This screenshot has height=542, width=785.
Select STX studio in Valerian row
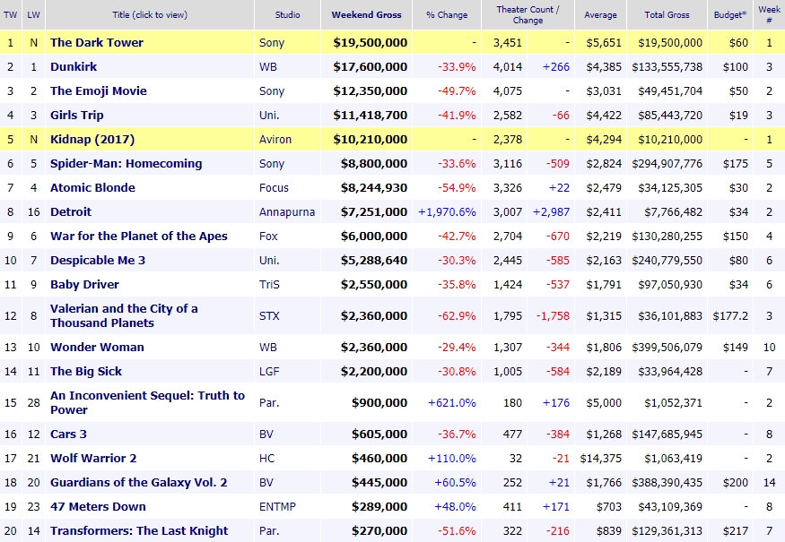(269, 315)
